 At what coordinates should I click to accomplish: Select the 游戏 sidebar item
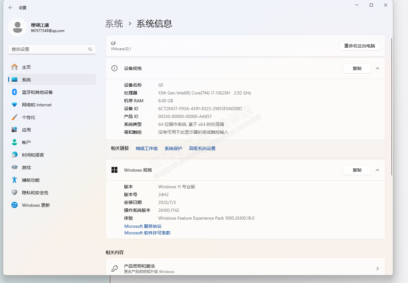tap(52, 168)
